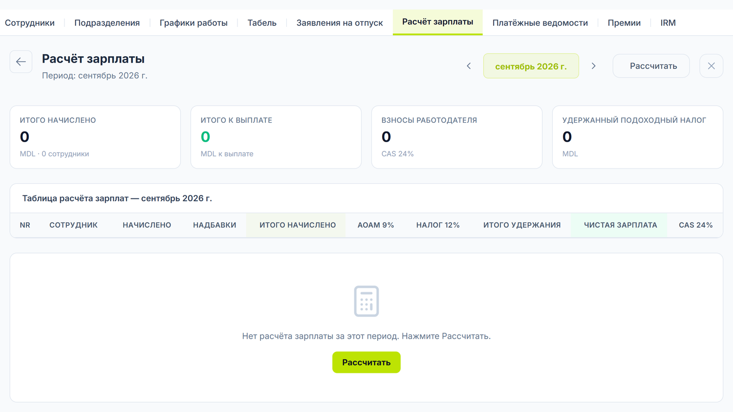This screenshot has width=733, height=412.
Task: Select the Расчёт зарплаты tab
Action: pos(437,22)
